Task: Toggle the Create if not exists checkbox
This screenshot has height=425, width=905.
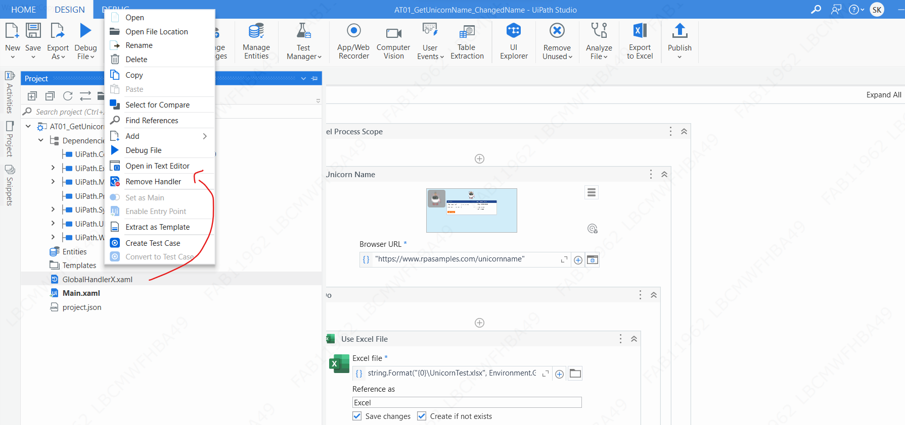Action: pos(422,416)
